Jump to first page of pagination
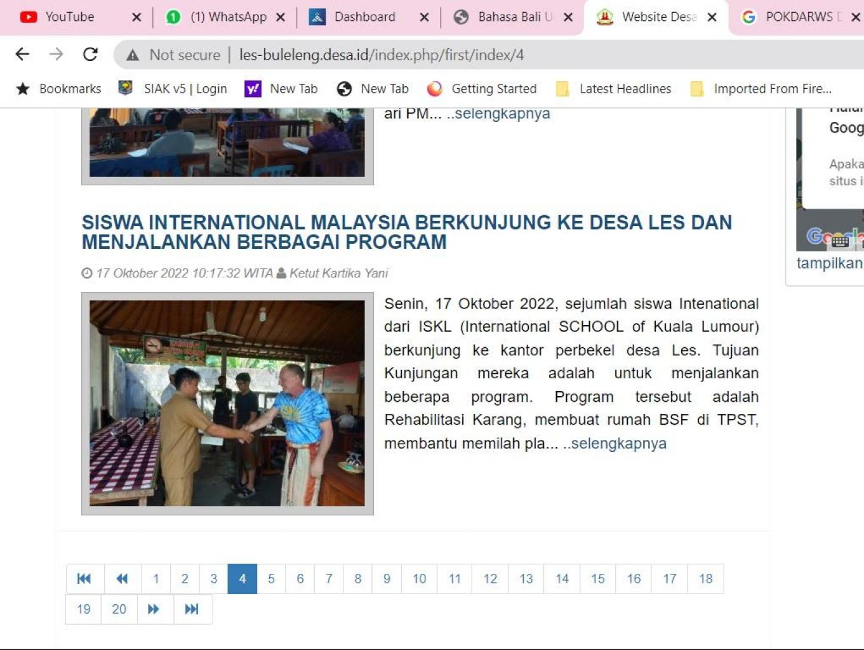This screenshot has width=864, height=650. pos(84,578)
